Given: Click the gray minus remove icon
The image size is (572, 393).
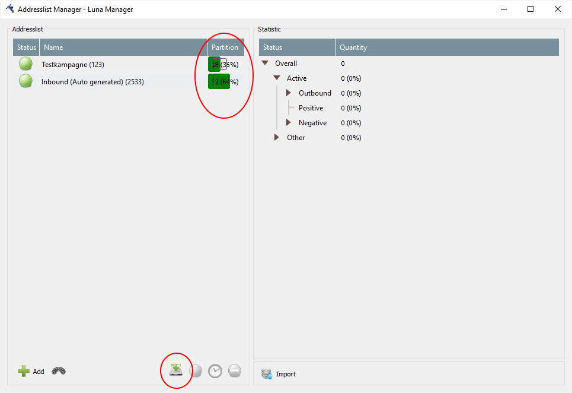Looking at the screenshot, I should [x=235, y=371].
